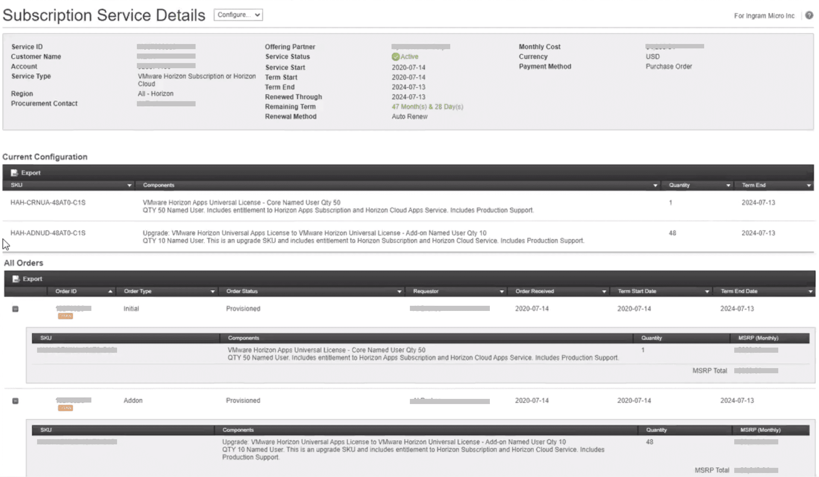The height and width of the screenshot is (477, 819).
Task: Open the Order Type column dropdown
Action: click(212, 291)
